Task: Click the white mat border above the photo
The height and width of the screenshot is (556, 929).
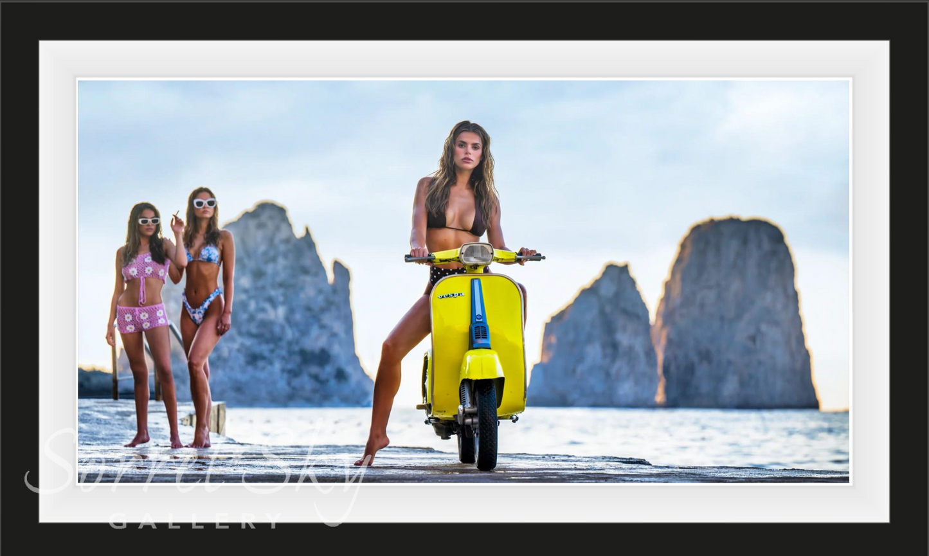Action: click(x=463, y=60)
